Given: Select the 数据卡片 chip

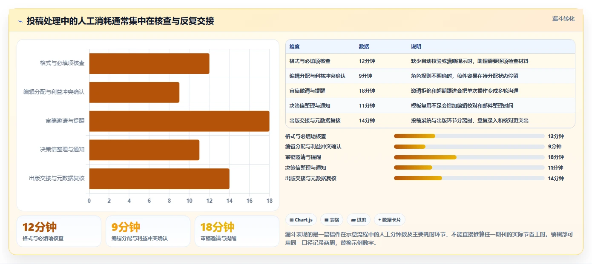Looking at the screenshot, I should click(x=390, y=220).
